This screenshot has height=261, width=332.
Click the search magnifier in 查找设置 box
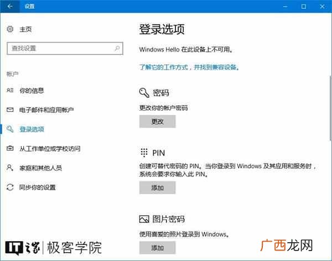tap(117, 48)
